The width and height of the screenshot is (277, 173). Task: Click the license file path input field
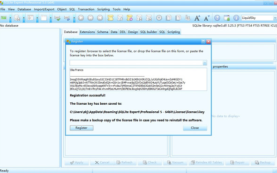pyautogui.click(x=136, y=63)
